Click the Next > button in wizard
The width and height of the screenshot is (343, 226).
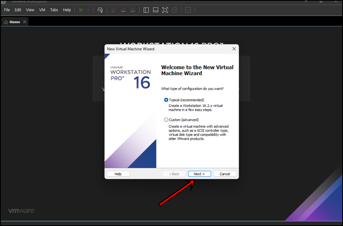pyautogui.click(x=199, y=174)
